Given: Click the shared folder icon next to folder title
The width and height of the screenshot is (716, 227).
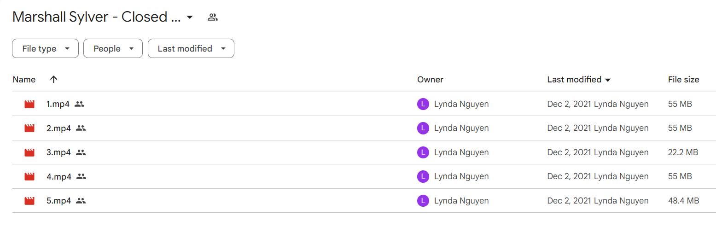Looking at the screenshot, I should [x=212, y=17].
